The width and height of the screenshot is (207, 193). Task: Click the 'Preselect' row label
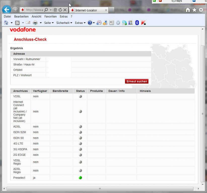point(19,178)
